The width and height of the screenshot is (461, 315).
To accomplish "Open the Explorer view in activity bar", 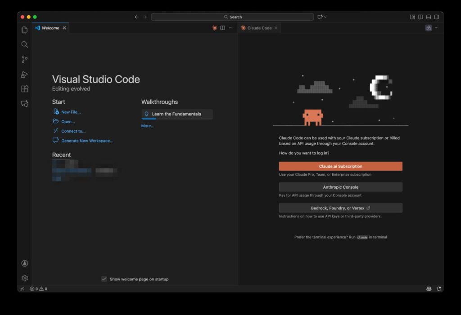I will (x=25, y=30).
